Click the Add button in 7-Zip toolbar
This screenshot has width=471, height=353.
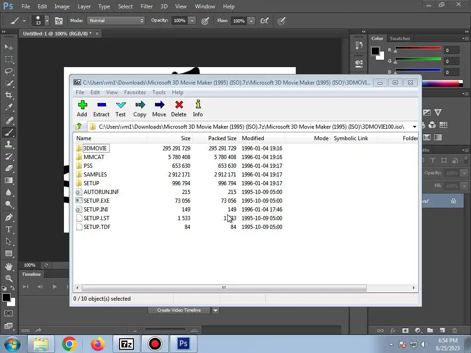click(82, 108)
